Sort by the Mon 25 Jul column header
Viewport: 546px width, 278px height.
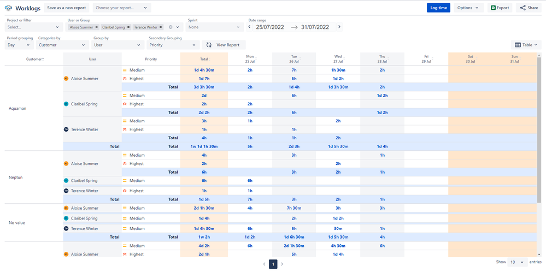point(250,59)
